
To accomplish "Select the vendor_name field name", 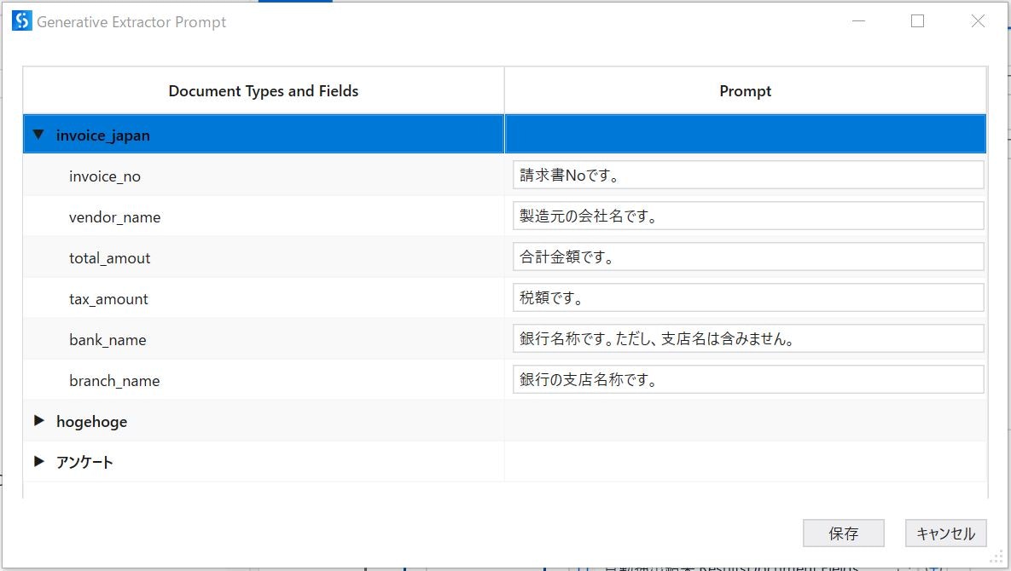I will (x=115, y=217).
